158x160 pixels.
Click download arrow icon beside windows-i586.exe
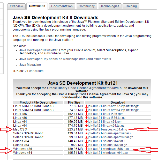87,149
